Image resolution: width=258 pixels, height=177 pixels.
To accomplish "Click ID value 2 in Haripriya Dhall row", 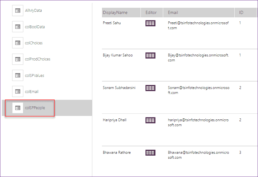I will click(240, 120).
